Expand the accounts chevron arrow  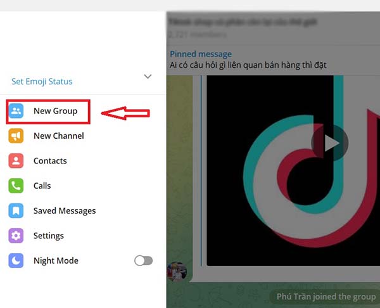(148, 77)
